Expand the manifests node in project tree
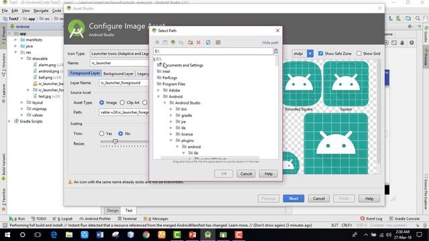Image resolution: width=429 pixels, height=241 pixels. point(15,39)
